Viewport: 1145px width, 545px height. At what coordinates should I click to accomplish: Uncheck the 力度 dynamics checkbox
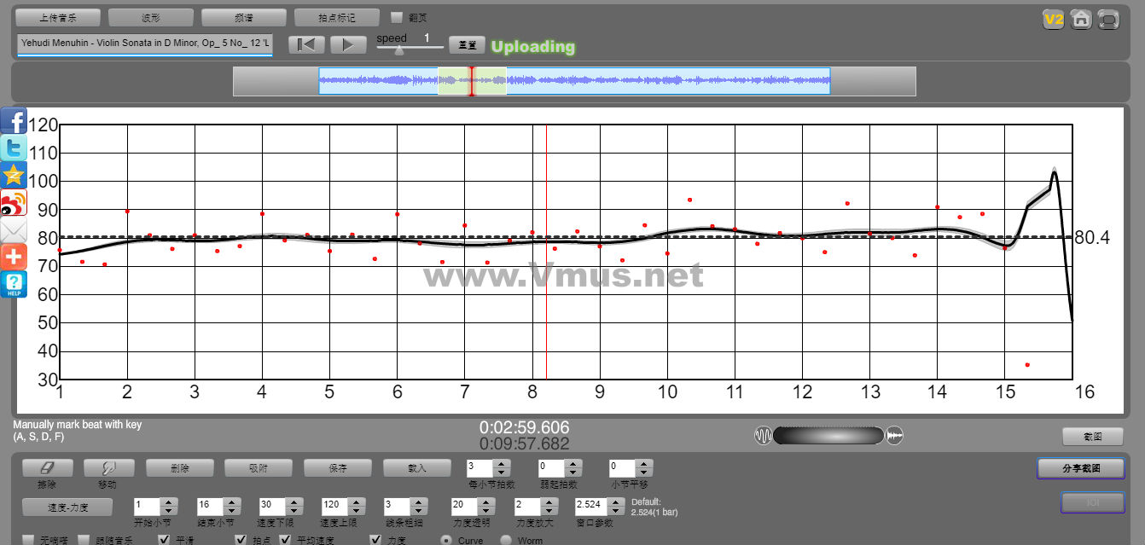click(x=376, y=540)
